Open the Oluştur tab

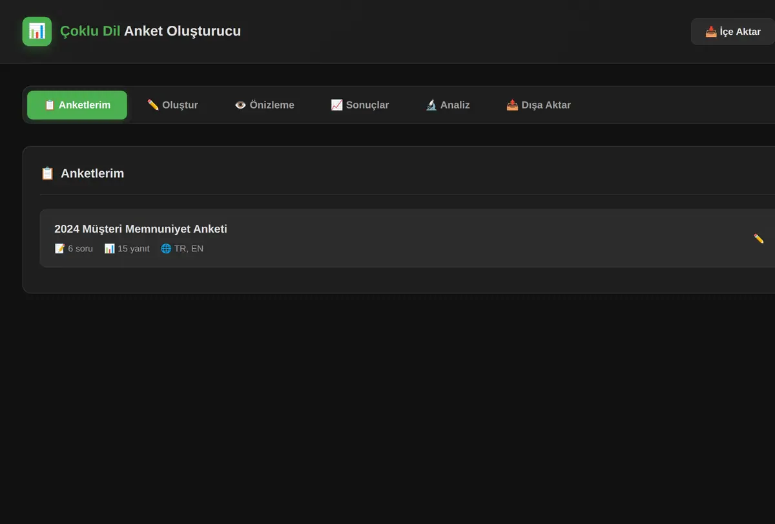[172, 105]
